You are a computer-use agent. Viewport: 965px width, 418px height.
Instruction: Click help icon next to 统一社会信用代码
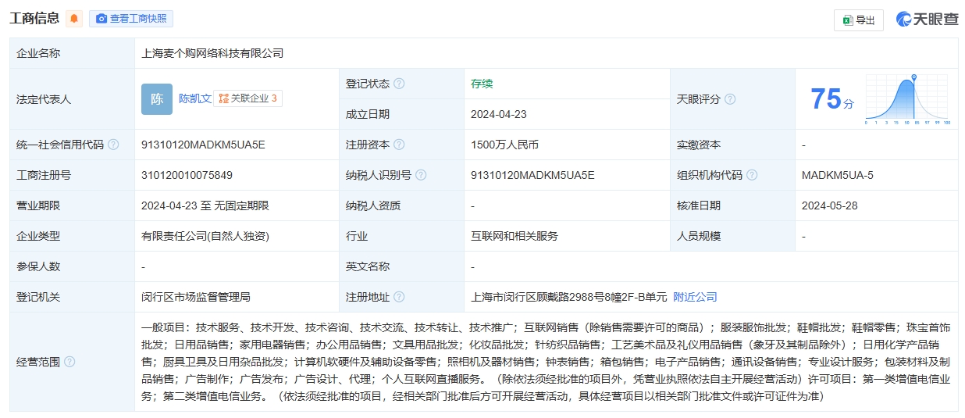click(x=113, y=145)
